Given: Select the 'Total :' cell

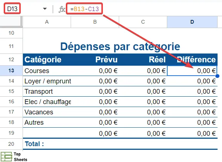Looking at the screenshot, I should point(47,144).
